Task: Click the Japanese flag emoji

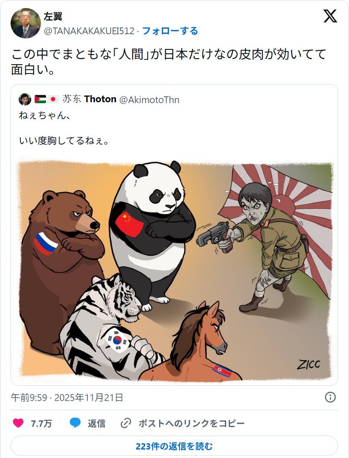Action: click(53, 99)
